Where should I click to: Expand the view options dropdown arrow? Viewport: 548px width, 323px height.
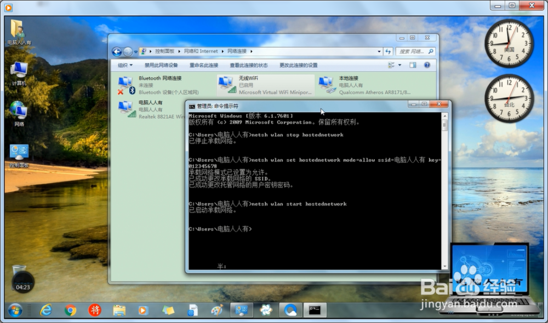[400, 65]
